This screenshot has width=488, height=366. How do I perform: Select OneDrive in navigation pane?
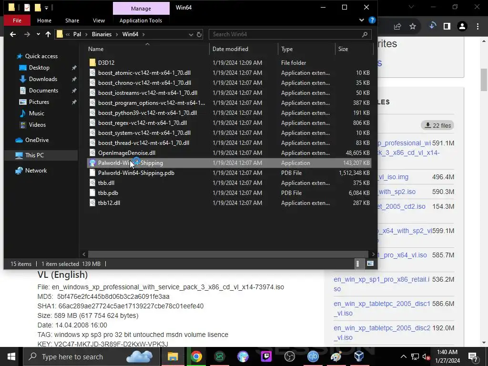pos(37,140)
